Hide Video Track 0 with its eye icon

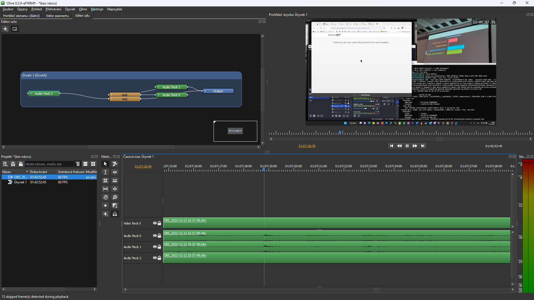click(155, 223)
